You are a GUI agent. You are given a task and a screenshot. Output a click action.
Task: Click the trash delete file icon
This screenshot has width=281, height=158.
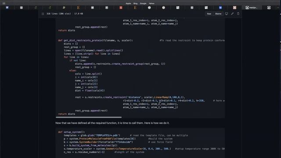click(x=238, y=14)
